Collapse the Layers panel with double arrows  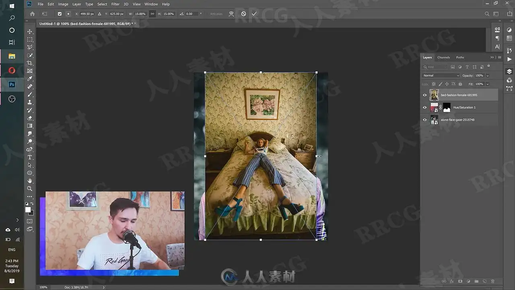pyautogui.click(x=492, y=57)
